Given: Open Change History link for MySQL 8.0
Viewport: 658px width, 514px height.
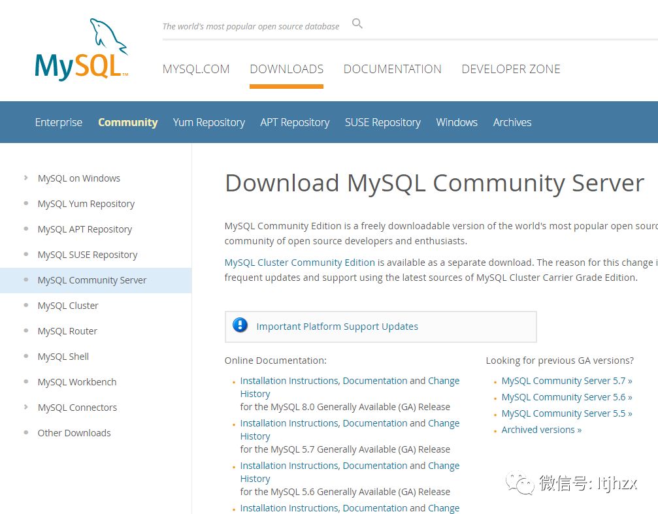Looking at the screenshot, I should click(444, 381).
